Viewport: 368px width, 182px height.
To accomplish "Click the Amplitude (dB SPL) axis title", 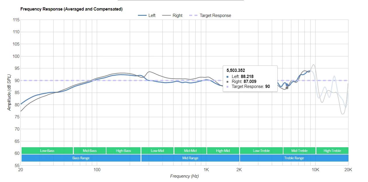I will [9, 93].
